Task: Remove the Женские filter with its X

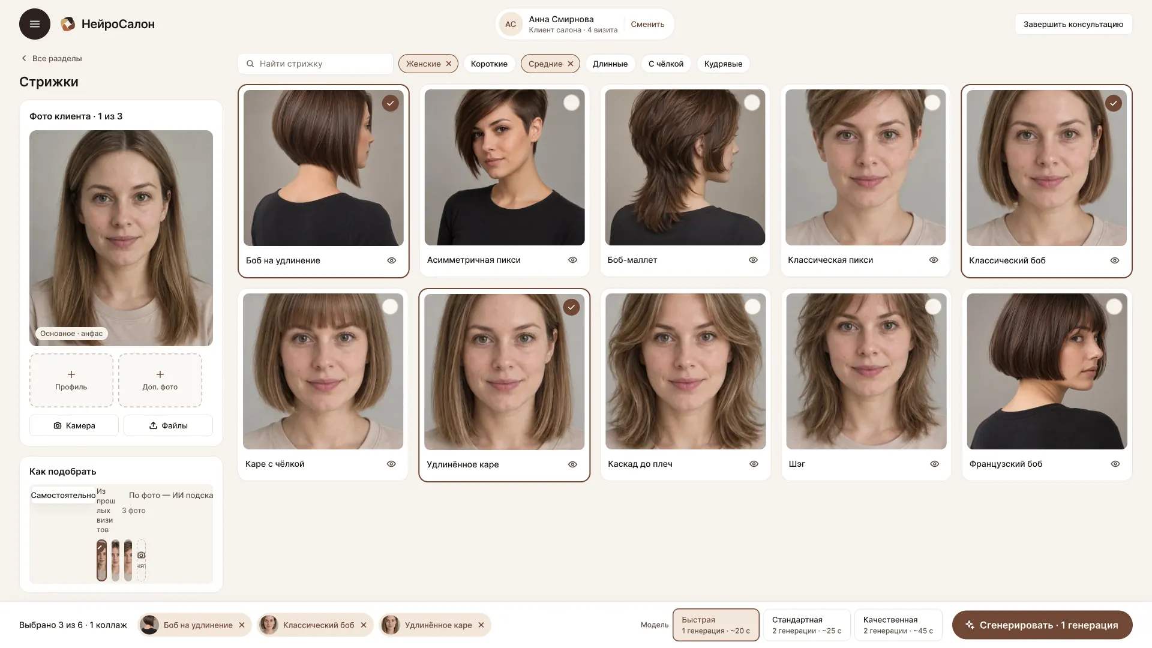Action: pos(449,64)
